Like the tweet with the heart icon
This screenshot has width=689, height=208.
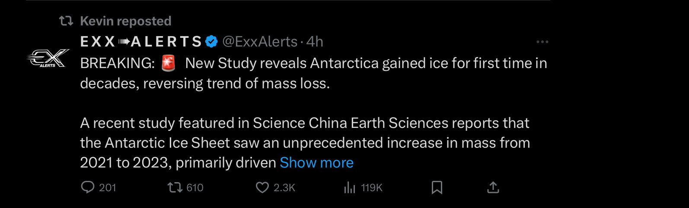[262, 187]
